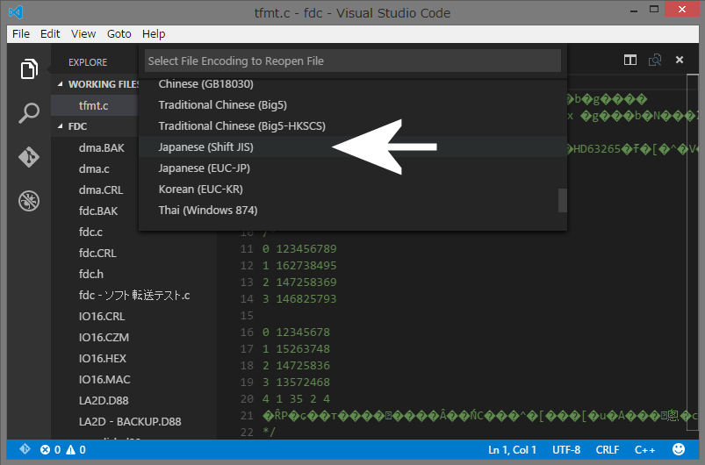The height and width of the screenshot is (465, 705).
Task: Collapse the Working Files section
Action: tap(61, 84)
